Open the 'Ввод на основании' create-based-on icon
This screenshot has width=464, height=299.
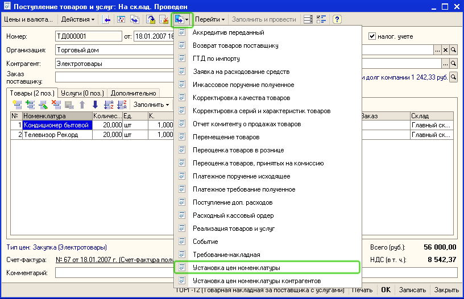(182, 19)
